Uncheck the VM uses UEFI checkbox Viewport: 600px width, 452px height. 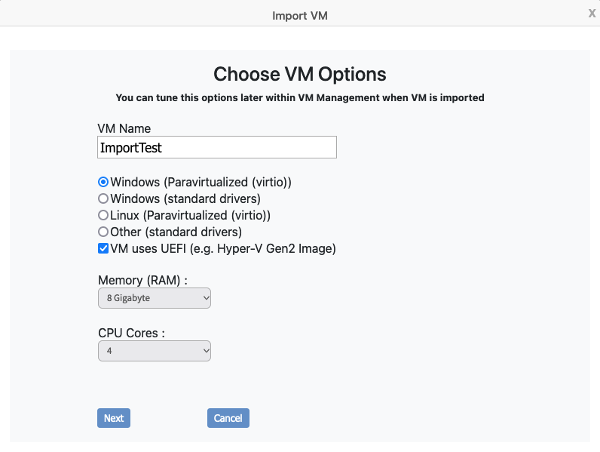(x=103, y=248)
